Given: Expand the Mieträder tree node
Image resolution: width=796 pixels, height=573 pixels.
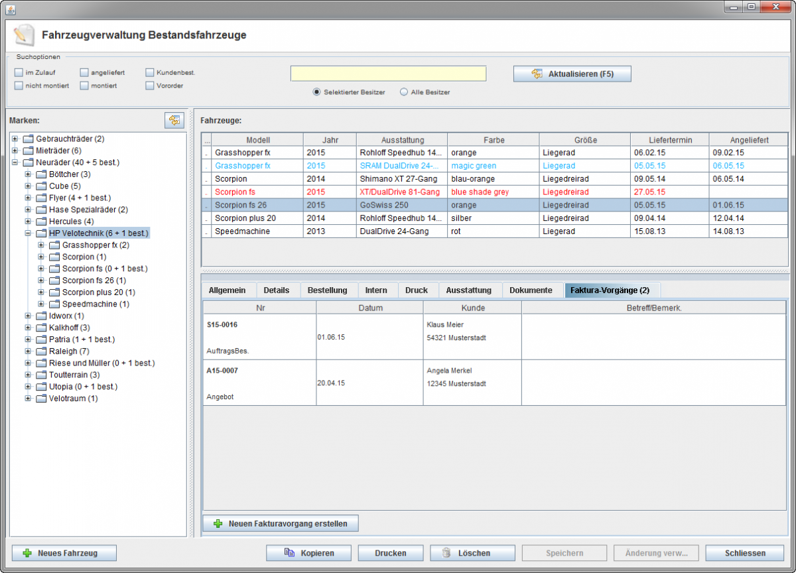Looking at the screenshot, I should [15, 151].
